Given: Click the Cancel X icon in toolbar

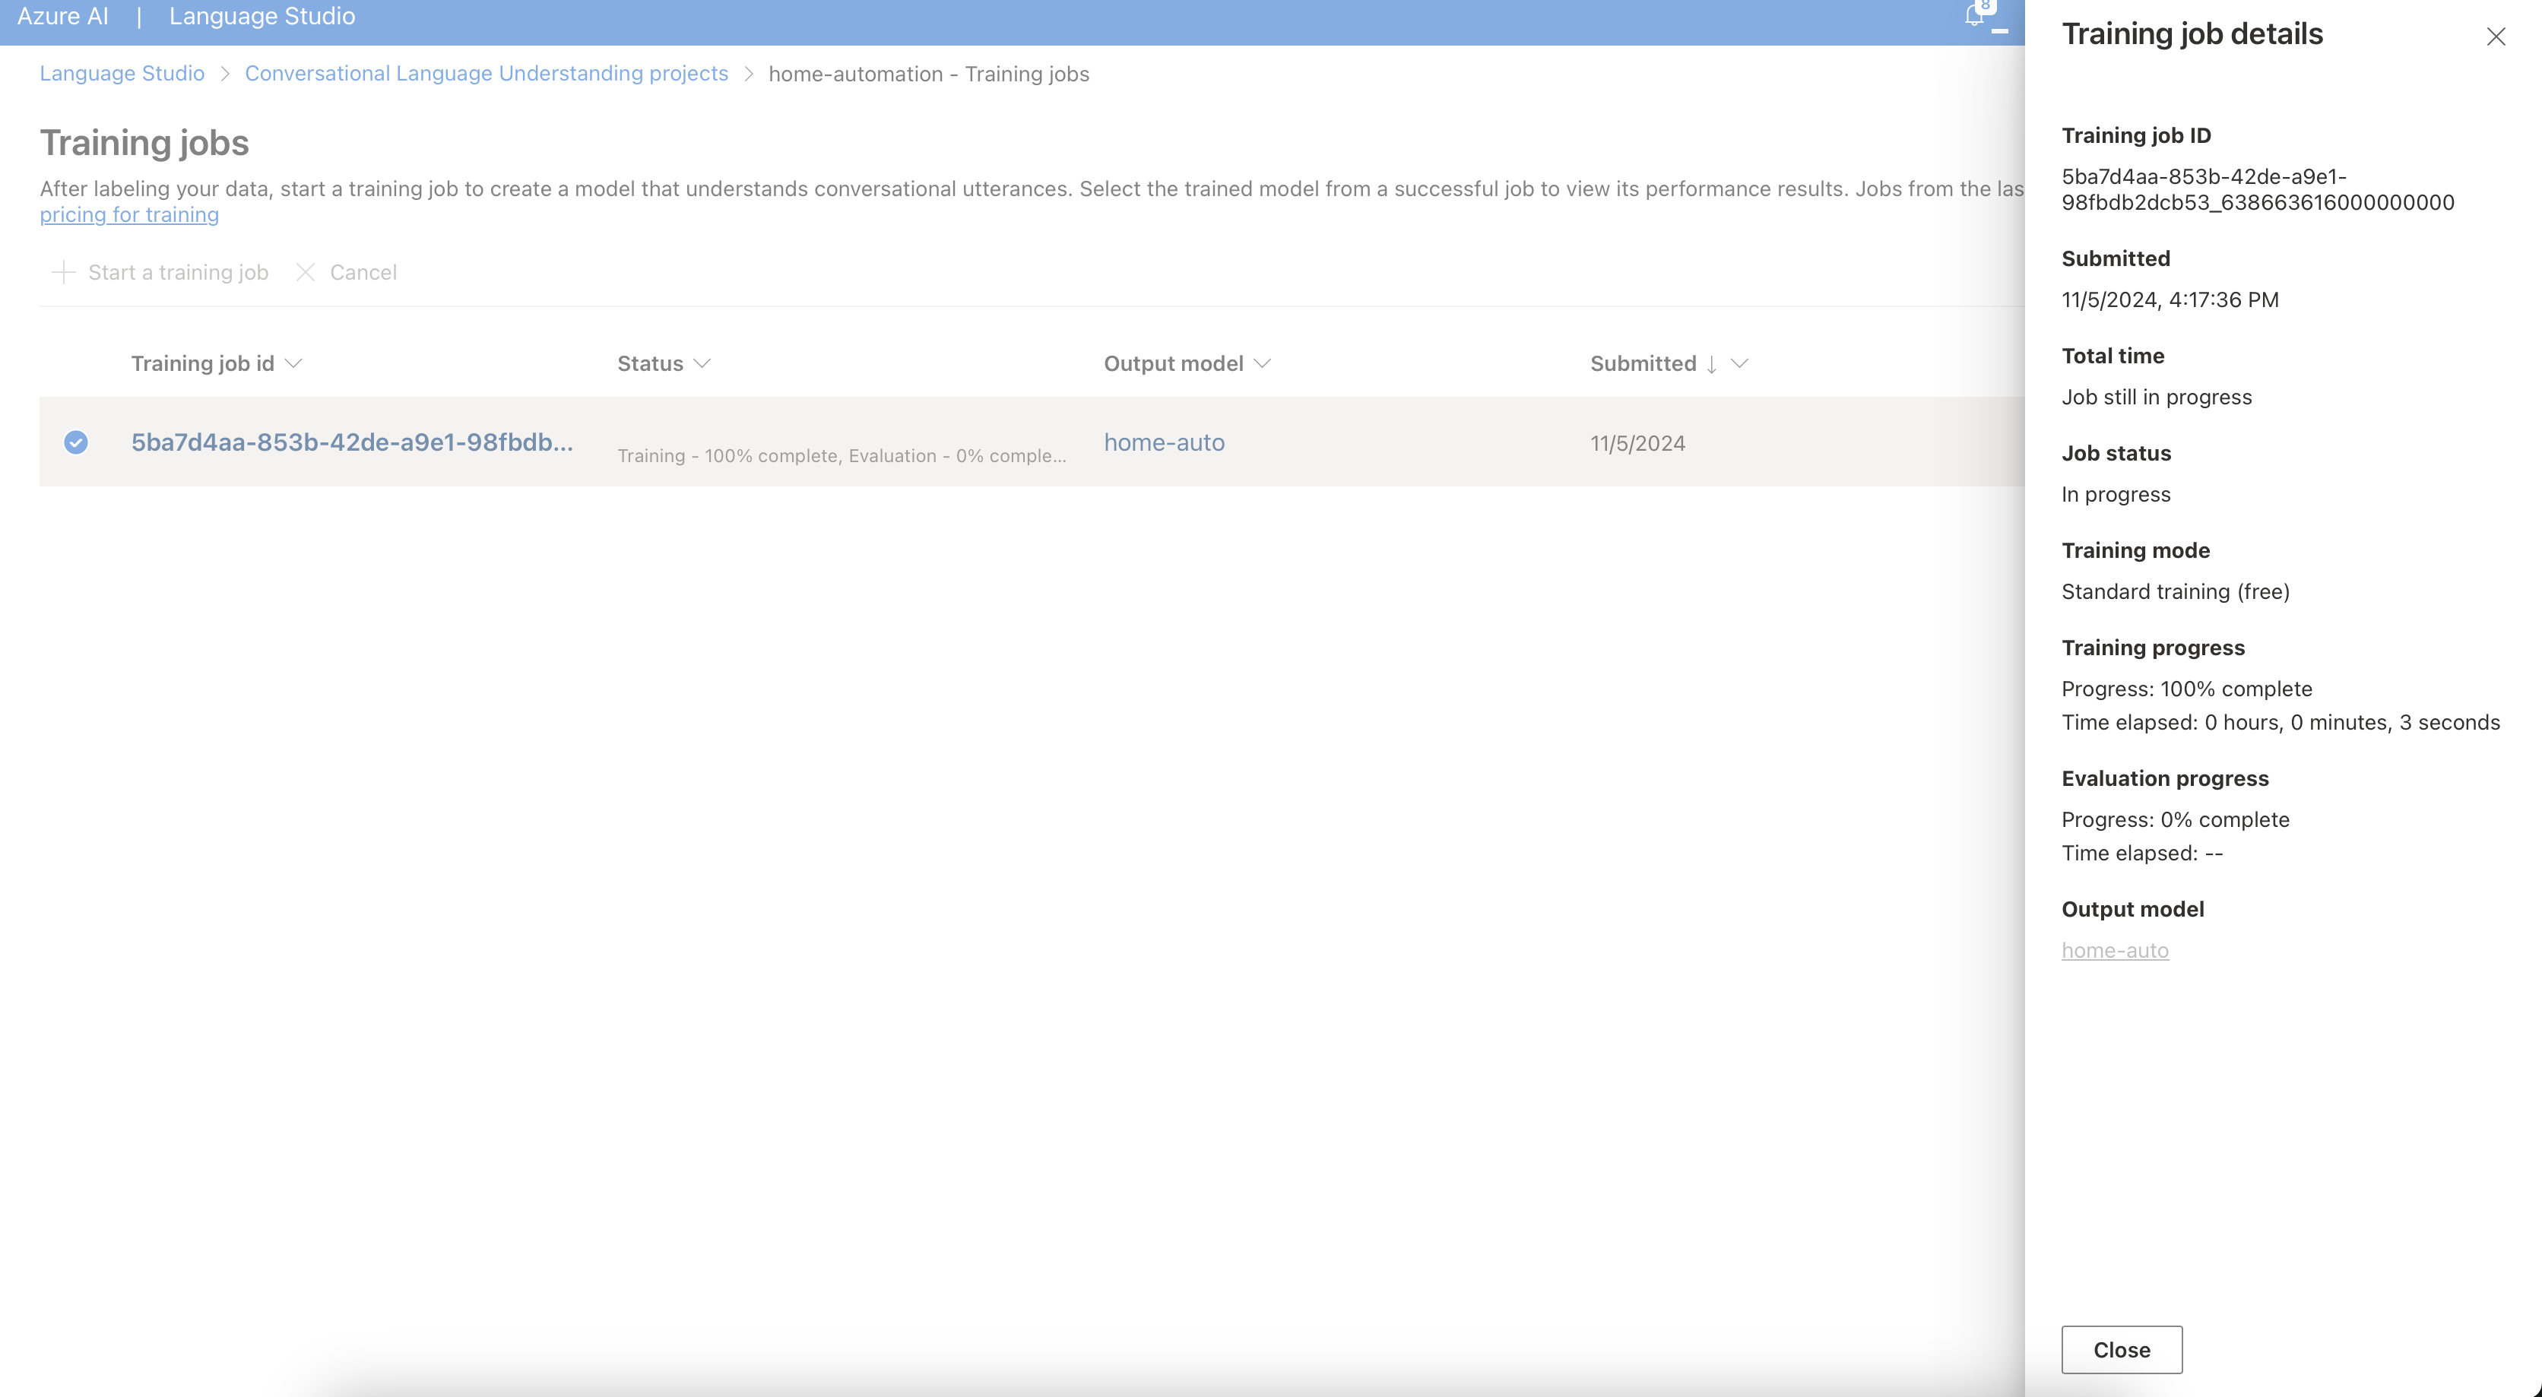Looking at the screenshot, I should [306, 272].
